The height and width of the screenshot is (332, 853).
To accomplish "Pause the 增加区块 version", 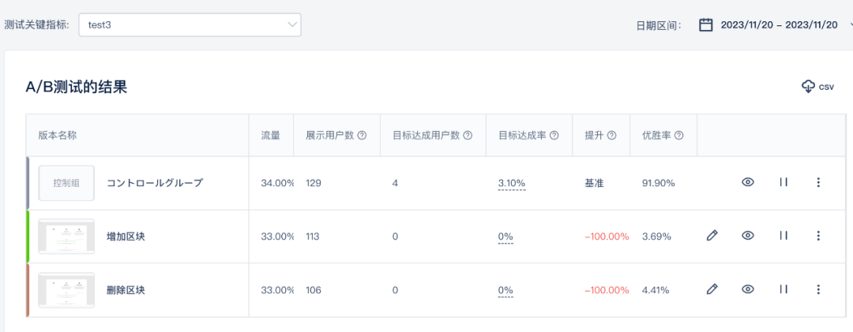I will coord(783,236).
